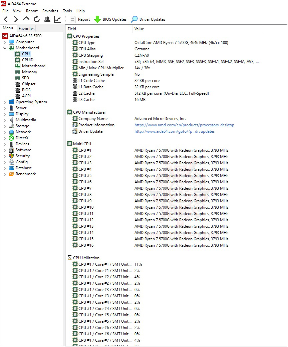This screenshot has height=347, width=288.
Task: Expand the Network tree node
Action: click(x=5, y=132)
